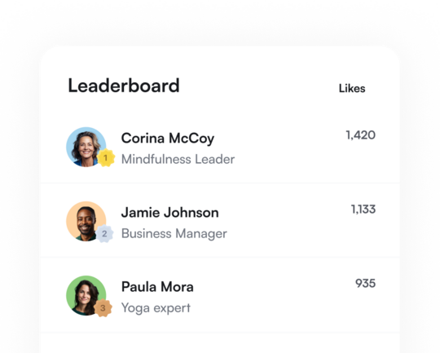Open Paula Mora's avatar picture

[86, 295]
